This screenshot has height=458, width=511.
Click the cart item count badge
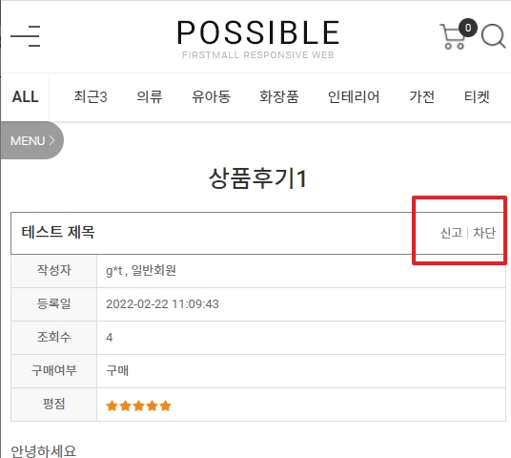468,28
